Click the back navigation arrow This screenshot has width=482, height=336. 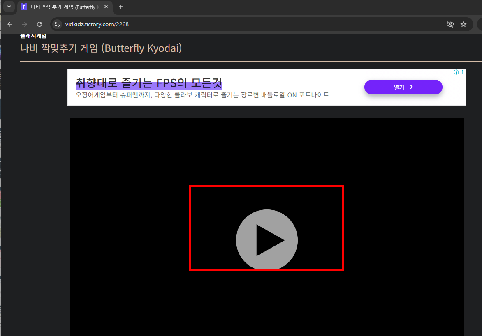coord(10,24)
